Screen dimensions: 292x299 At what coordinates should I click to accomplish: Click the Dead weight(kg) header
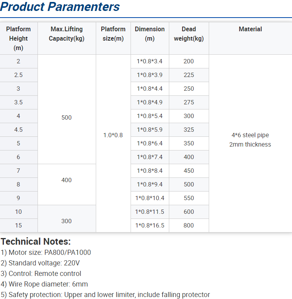(x=189, y=34)
